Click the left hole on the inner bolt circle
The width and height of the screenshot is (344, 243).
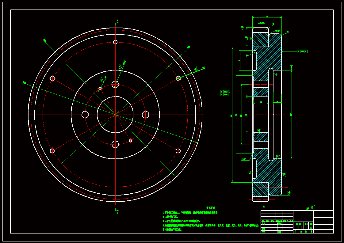tap(85, 115)
